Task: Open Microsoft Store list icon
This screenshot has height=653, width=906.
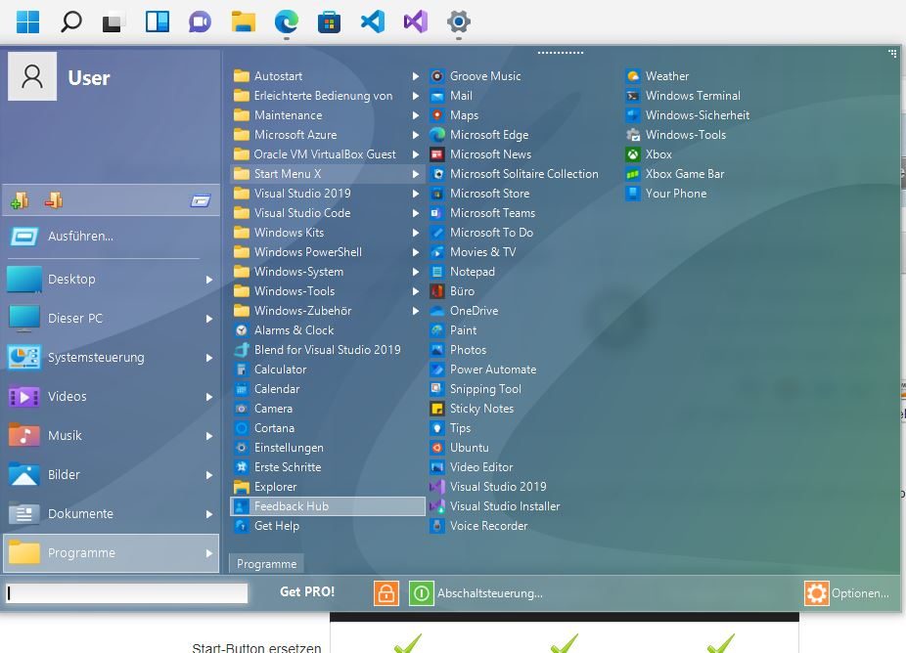Action: click(x=437, y=194)
